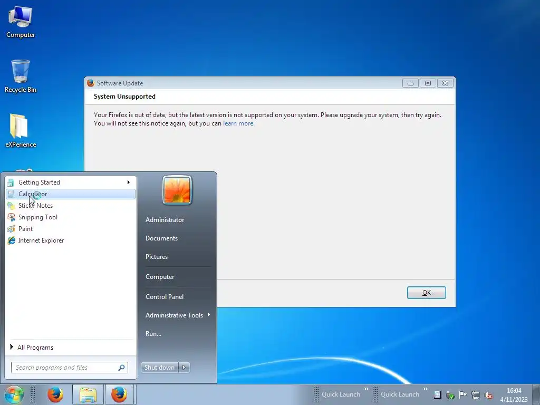Click the taskbar clock showing 16:04
This screenshot has width=540, height=405.
[514, 395]
